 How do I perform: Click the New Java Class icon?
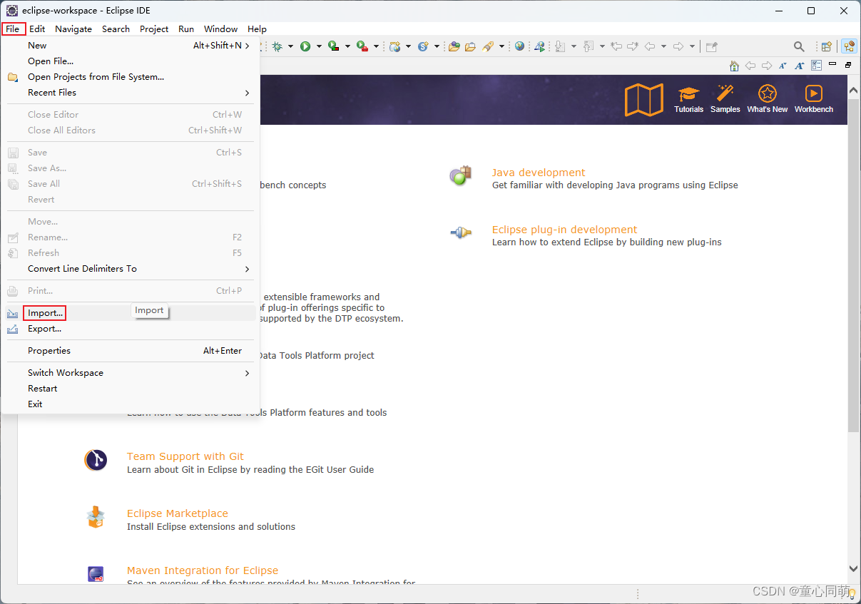click(x=423, y=46)
